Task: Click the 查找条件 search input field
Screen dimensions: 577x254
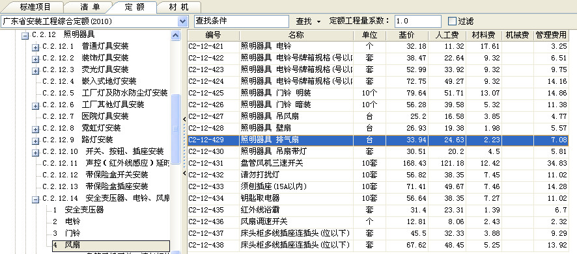Action: [x=242, y=21]
